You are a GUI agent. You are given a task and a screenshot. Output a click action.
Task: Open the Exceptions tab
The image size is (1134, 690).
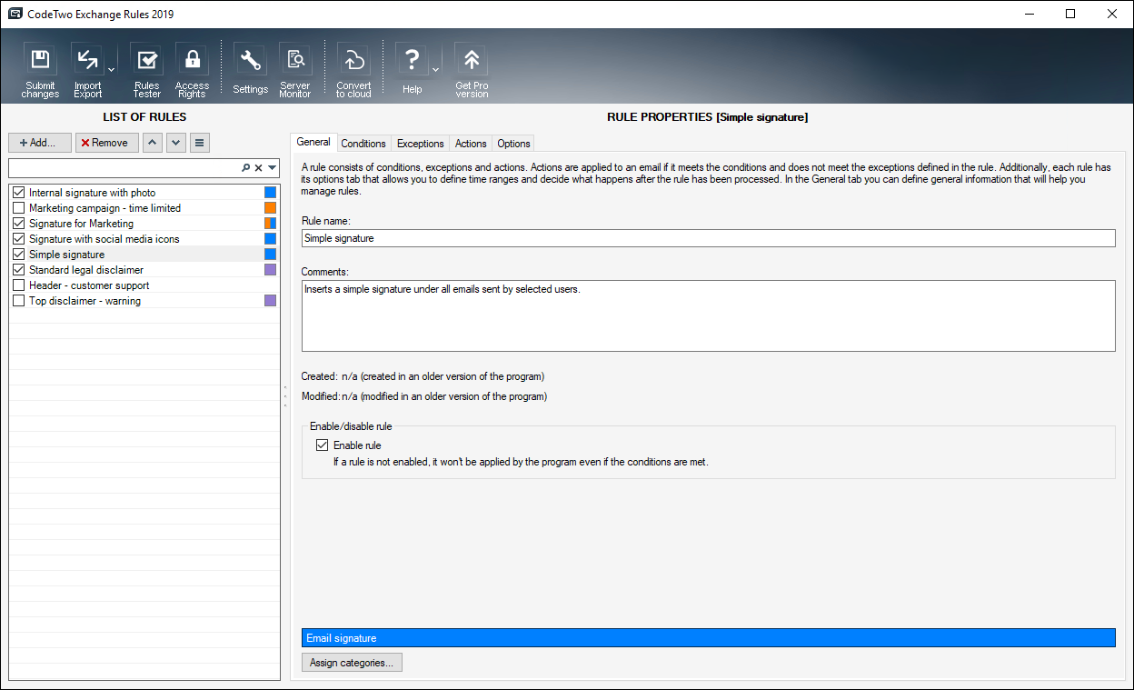point(421,144)
